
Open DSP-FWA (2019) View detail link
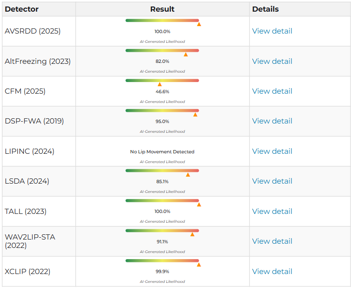click(x=272, y=121)
